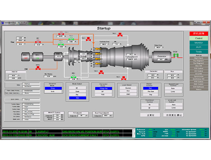Open the Isochronous Ctrl page
The image size is (211, 160).
[199, 79]
